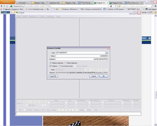Cancel the Resource Details dialog
The image size is (157, 126).
point(93,76)
